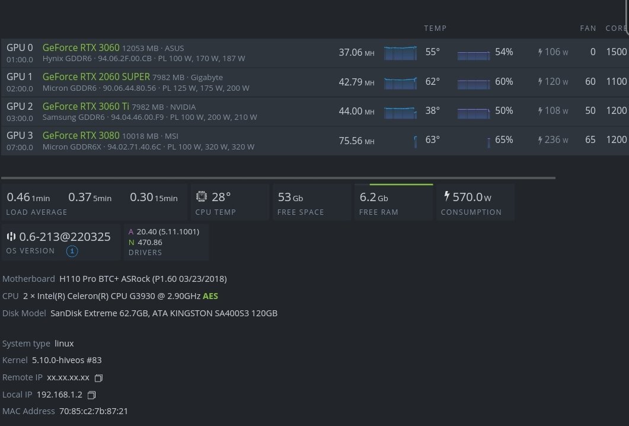Click GPU 0 power lightning icon
This screenshot has height=426, width=629.
pos(540,52)
